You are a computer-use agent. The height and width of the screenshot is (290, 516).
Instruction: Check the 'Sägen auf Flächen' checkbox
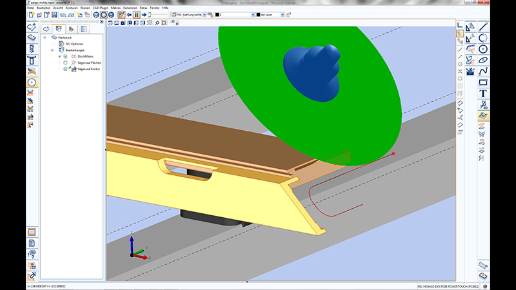[x=65, y=63]
